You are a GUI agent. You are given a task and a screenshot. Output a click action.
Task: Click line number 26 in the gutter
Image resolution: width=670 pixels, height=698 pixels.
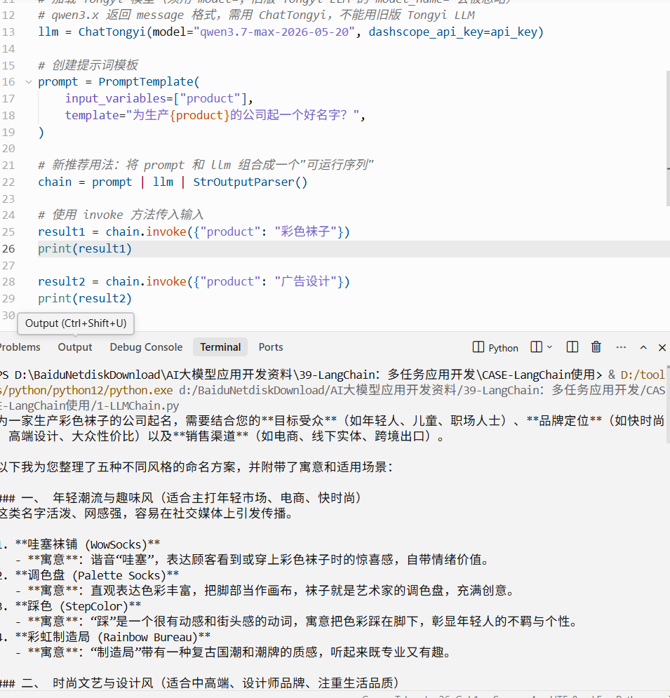8,248
